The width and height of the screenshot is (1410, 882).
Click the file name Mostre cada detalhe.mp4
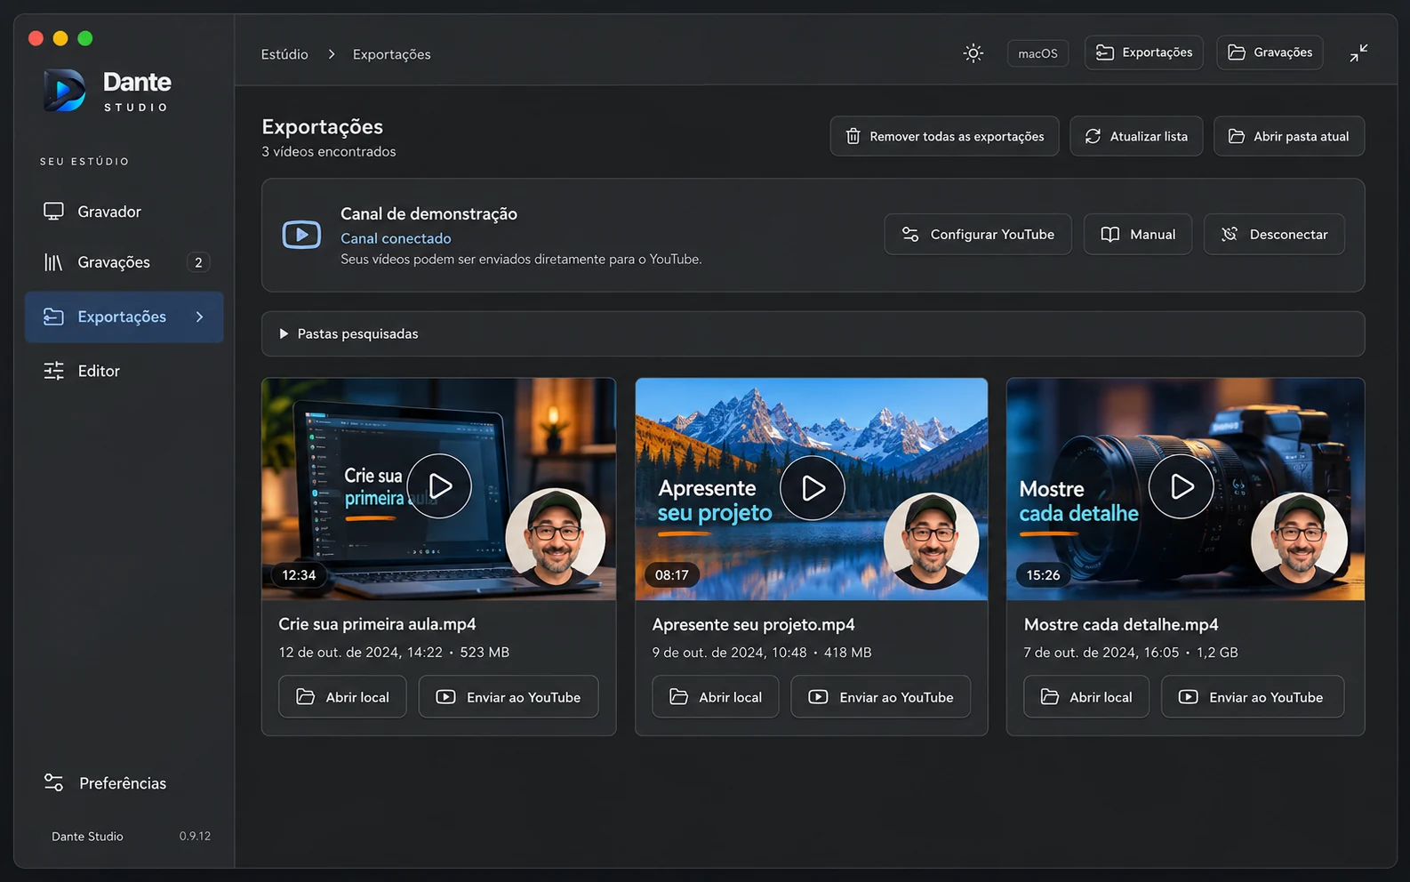[1121, 625]
